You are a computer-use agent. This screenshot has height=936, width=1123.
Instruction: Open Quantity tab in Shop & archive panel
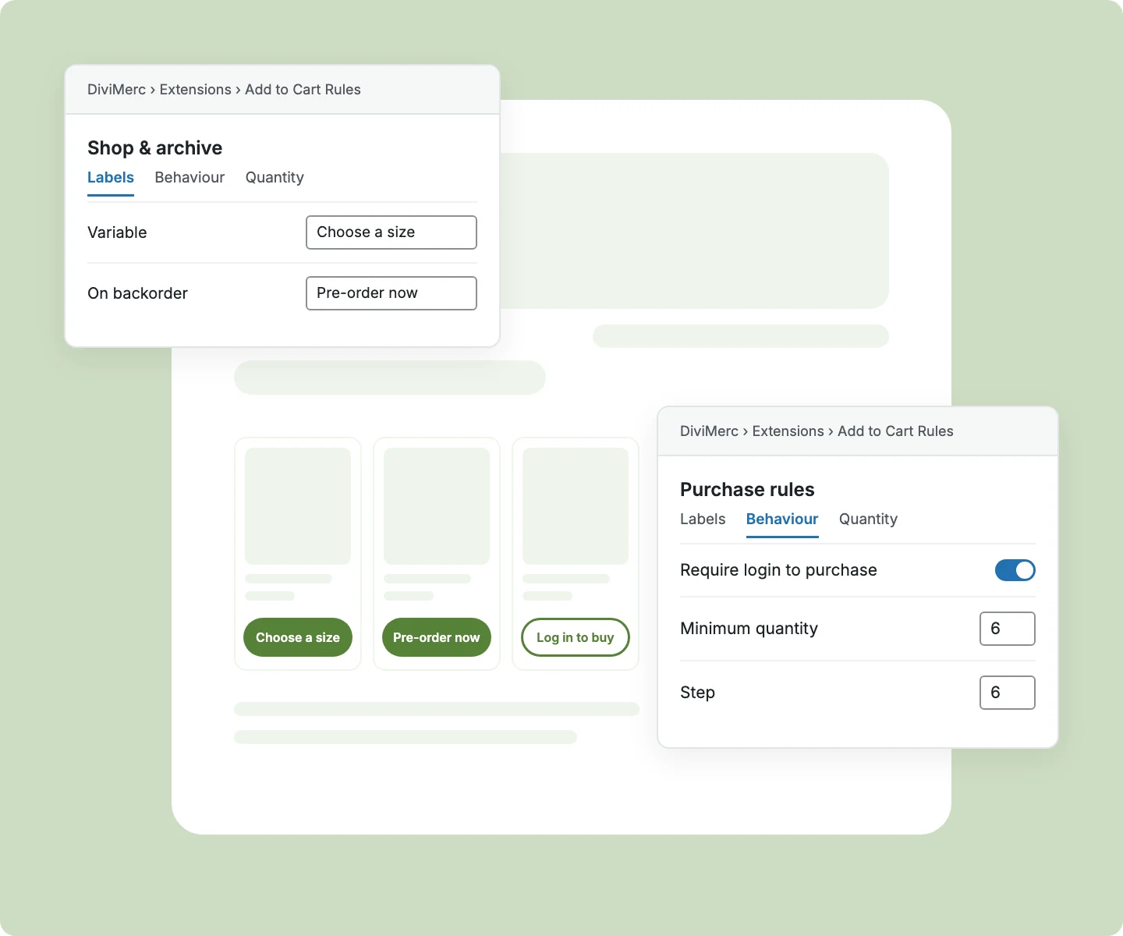click(x=275, y=178)
